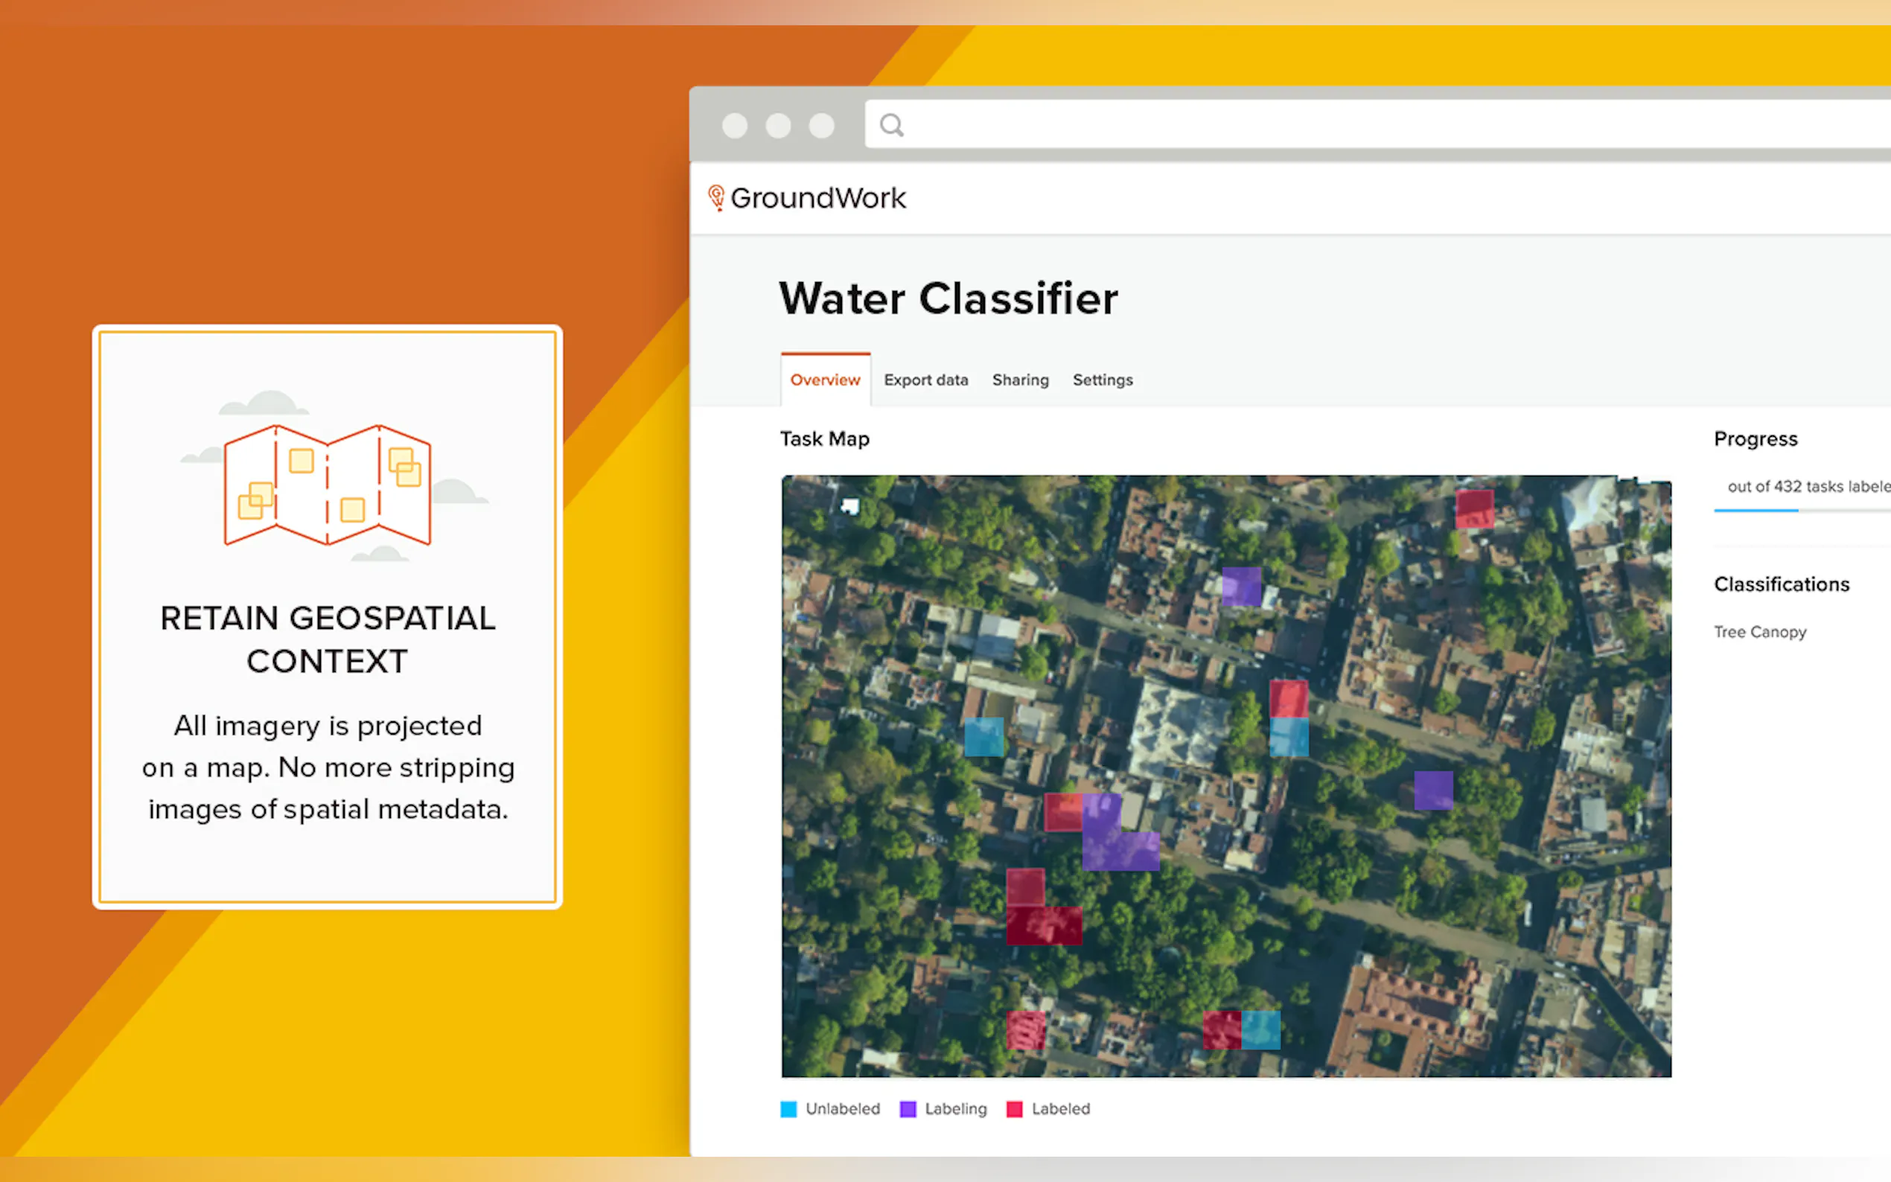Switch to the Export data tab
The height and width of the screenshot is (1182, 1891).
[925, 380]
